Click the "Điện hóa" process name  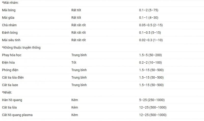pos(9,63)
